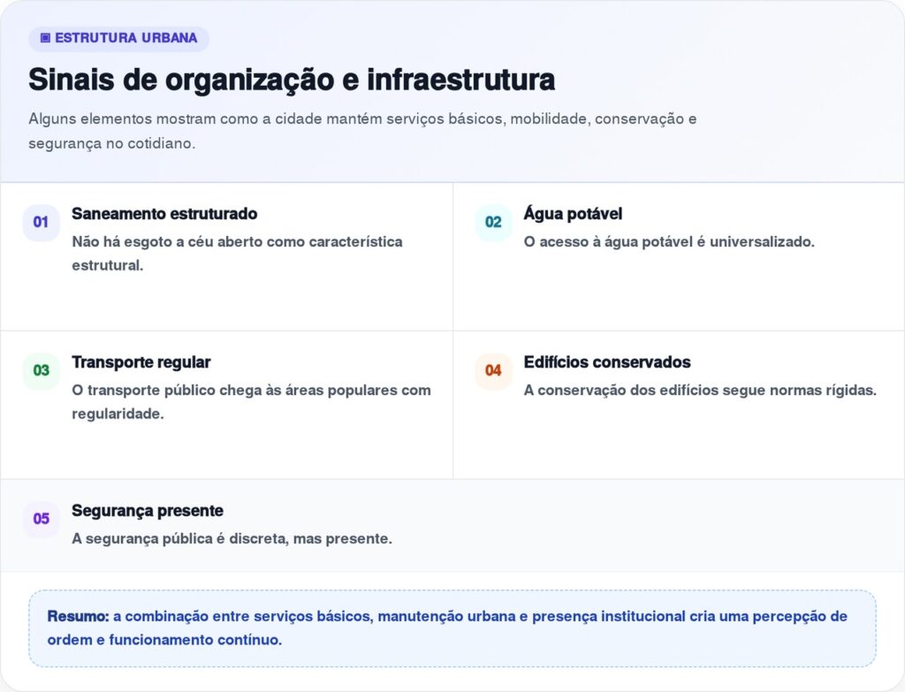Click the água potável universalizado description
905x692 pixels.
(x=669, y=241)
